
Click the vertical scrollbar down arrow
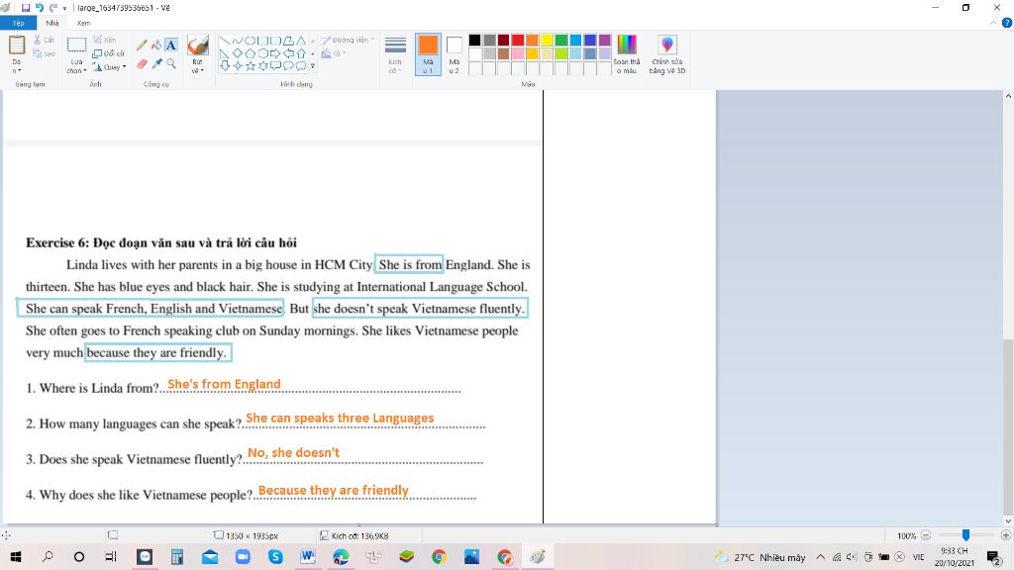click(x=1008, y=521)
